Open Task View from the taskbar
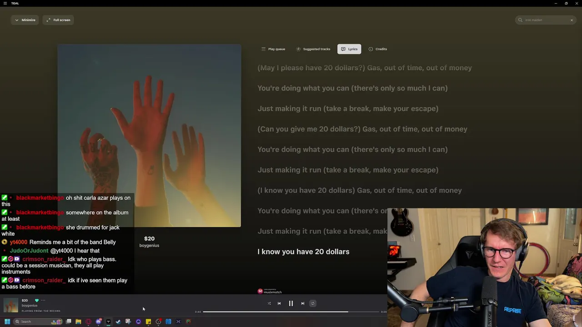This screenshot has height=327, width=582. (x=69, y=322)
